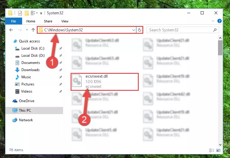The width and height of the screenshot is (230, 158).
Task: Refresh the System32 folder view
Action: tap(139, 30)
